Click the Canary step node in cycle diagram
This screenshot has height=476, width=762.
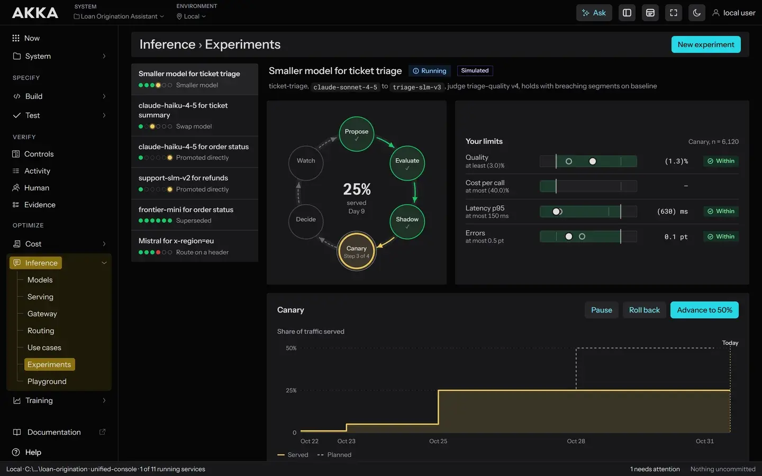(357, 251)
